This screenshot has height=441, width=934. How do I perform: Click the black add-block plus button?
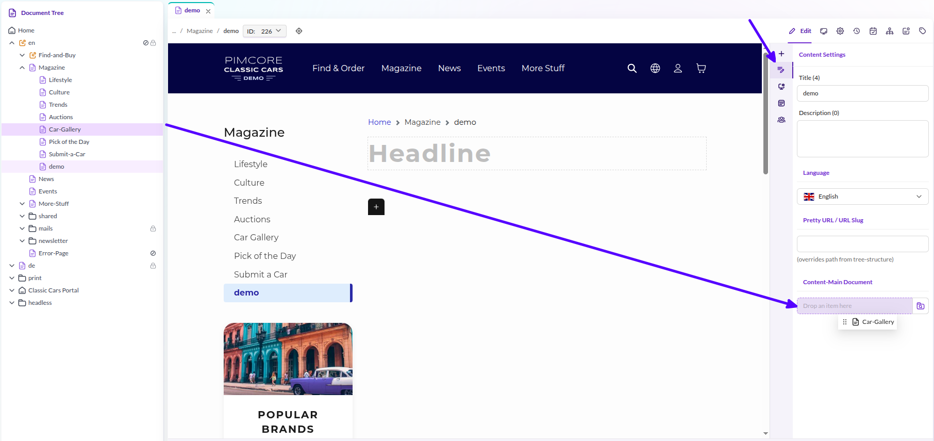click(x=376, y=207)
